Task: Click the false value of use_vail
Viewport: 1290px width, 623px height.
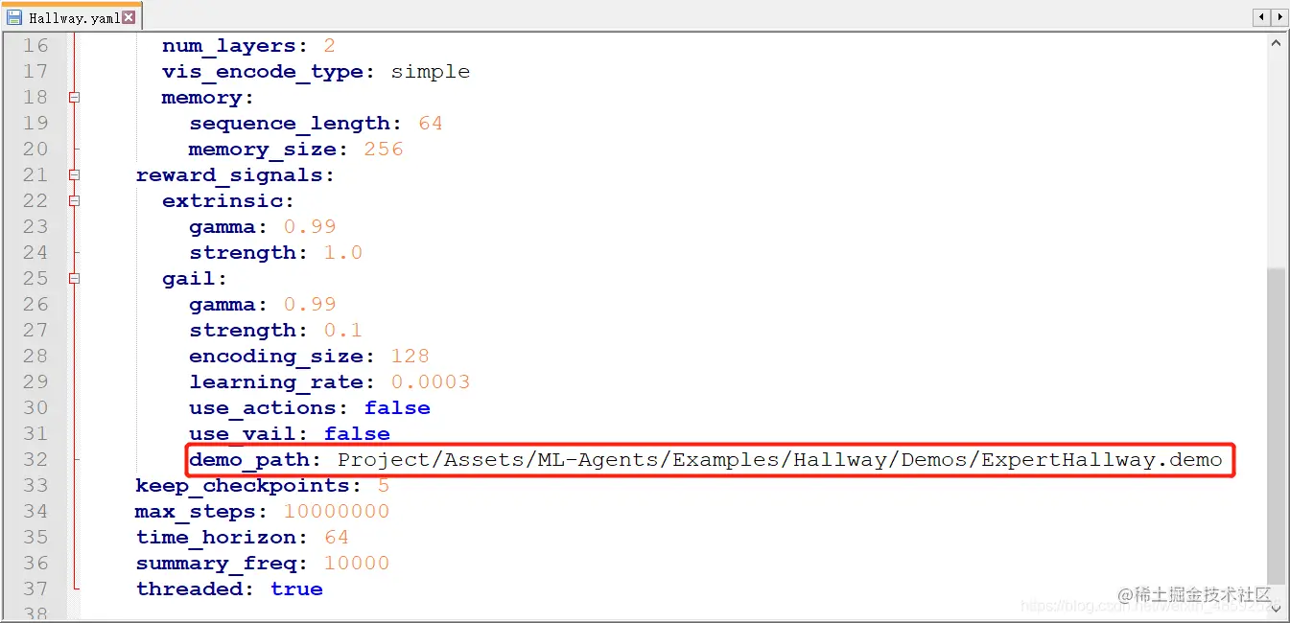Action: click(x=357, y=434)
